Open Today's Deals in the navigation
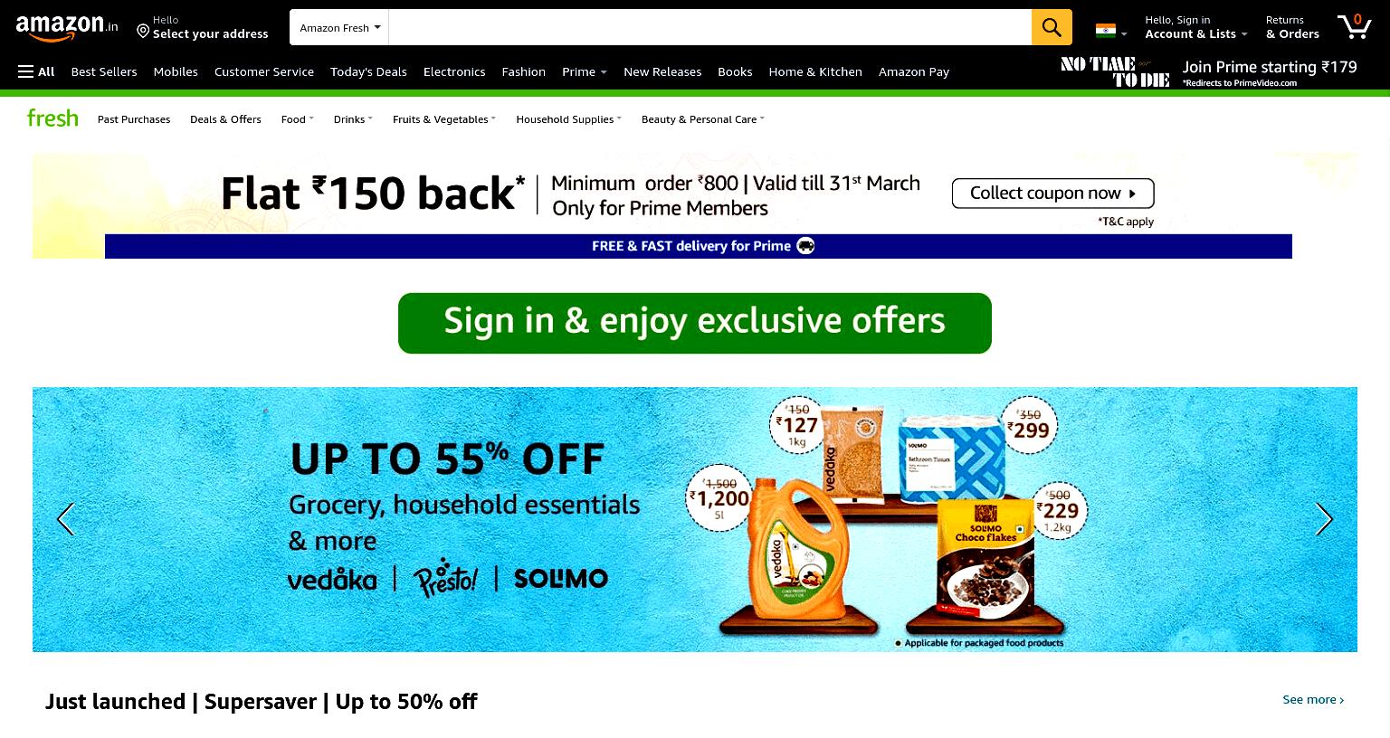Screen dimensions: 1390x738 point(368,71)
